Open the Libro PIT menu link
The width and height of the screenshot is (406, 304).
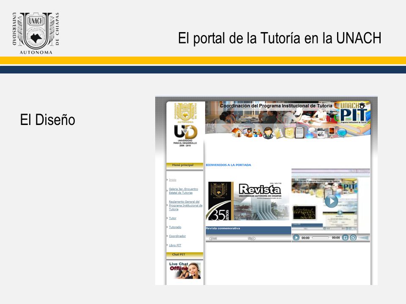pos(175,245)
